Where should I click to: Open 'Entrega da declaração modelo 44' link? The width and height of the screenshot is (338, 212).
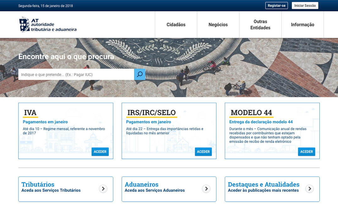pyautogui.click(x=261, y=122)
